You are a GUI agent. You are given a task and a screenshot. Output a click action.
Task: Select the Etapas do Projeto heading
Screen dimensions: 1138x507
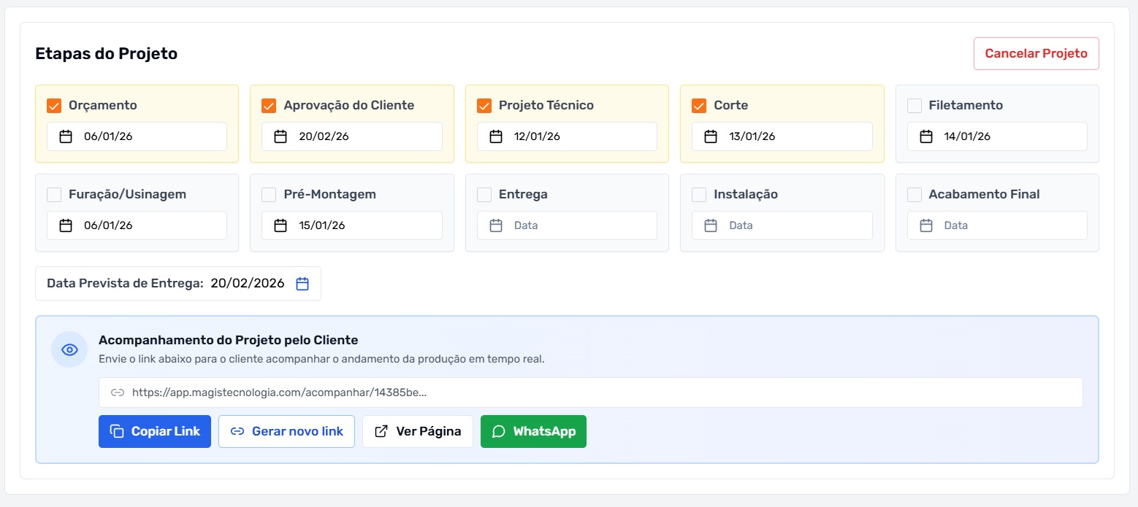[x=106, y=53]
